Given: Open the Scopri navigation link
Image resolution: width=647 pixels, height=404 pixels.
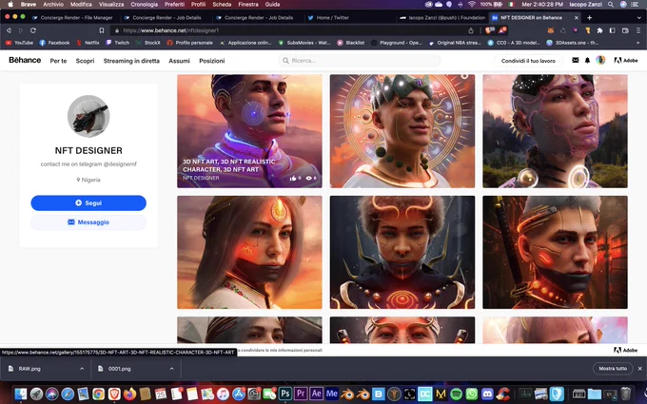Looking at the screenshot, I should point(85,61).
